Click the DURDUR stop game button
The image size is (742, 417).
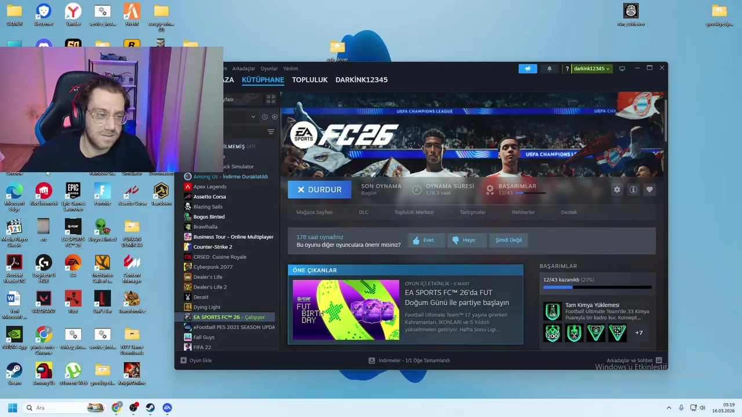click(319, 189)
